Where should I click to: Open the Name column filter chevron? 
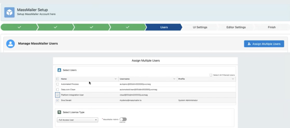(x=116, y=79)
